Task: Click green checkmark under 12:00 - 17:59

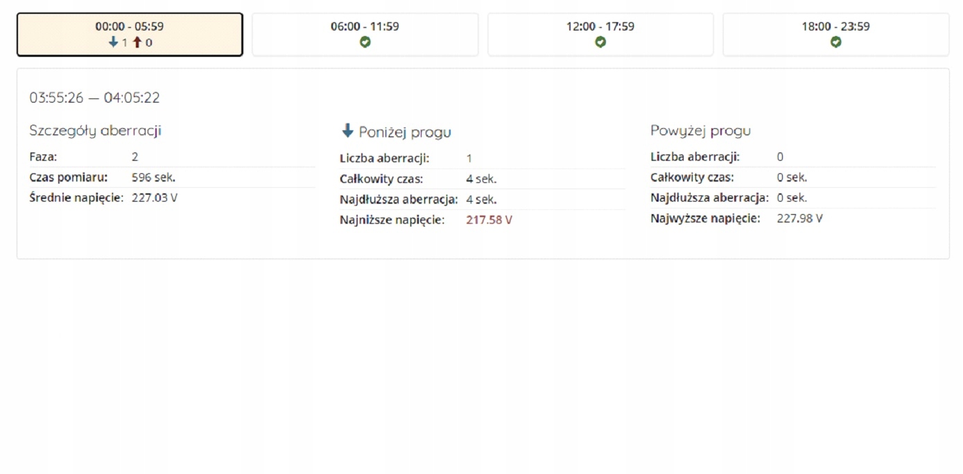Action: [600, 42]
